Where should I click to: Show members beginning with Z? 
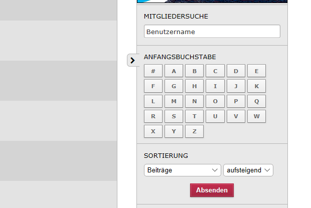coord(195,131)
